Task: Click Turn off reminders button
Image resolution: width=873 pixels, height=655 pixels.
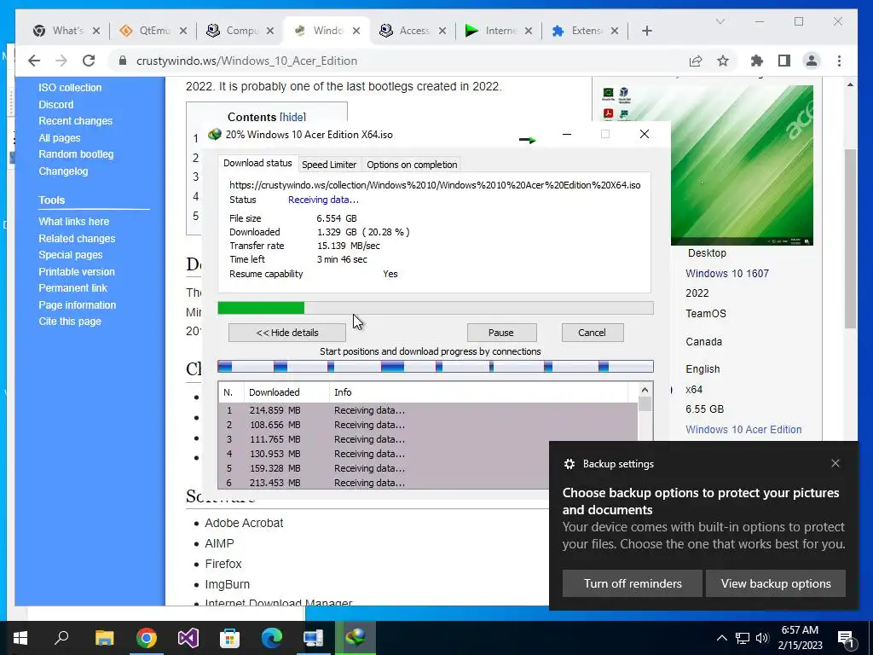Action: [x=633, y=583]
